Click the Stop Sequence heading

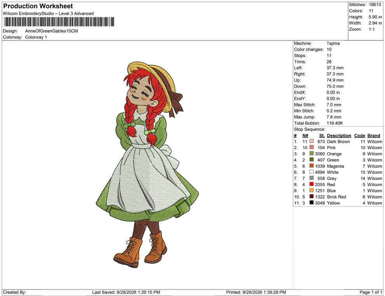(x=310, y=129)
